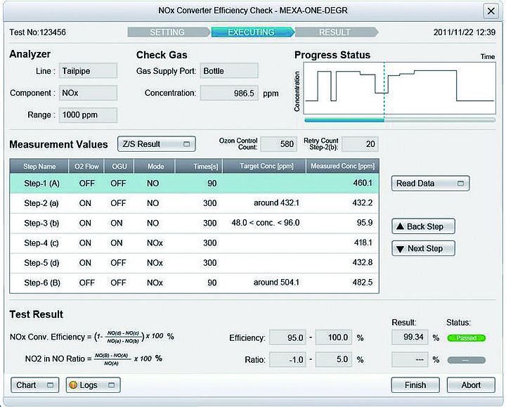Click Ratio upper limit field 5.0
The height and width of the screenshot is (407, 506).
[333, 360]
